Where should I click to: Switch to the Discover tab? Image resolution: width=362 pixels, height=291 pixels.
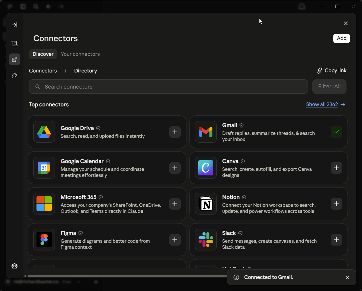point(43,54)
